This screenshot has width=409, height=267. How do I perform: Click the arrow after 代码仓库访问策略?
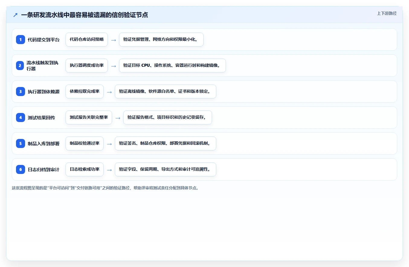pos(114,40)
